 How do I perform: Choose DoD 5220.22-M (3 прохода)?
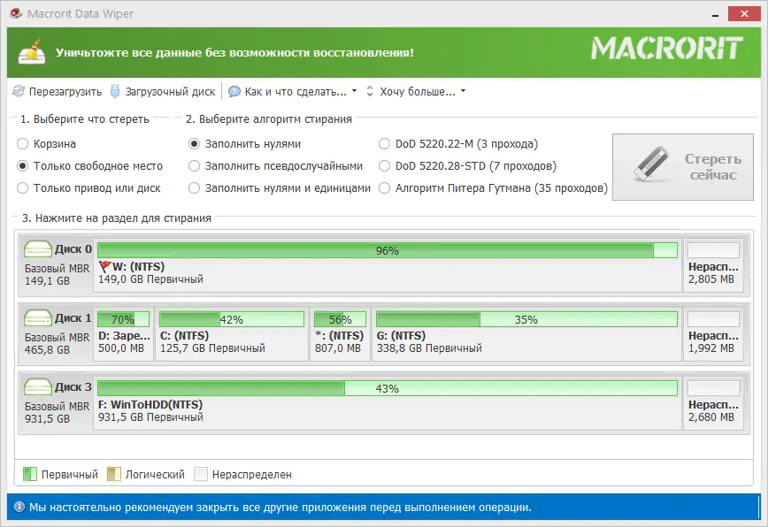click(458, 144)
